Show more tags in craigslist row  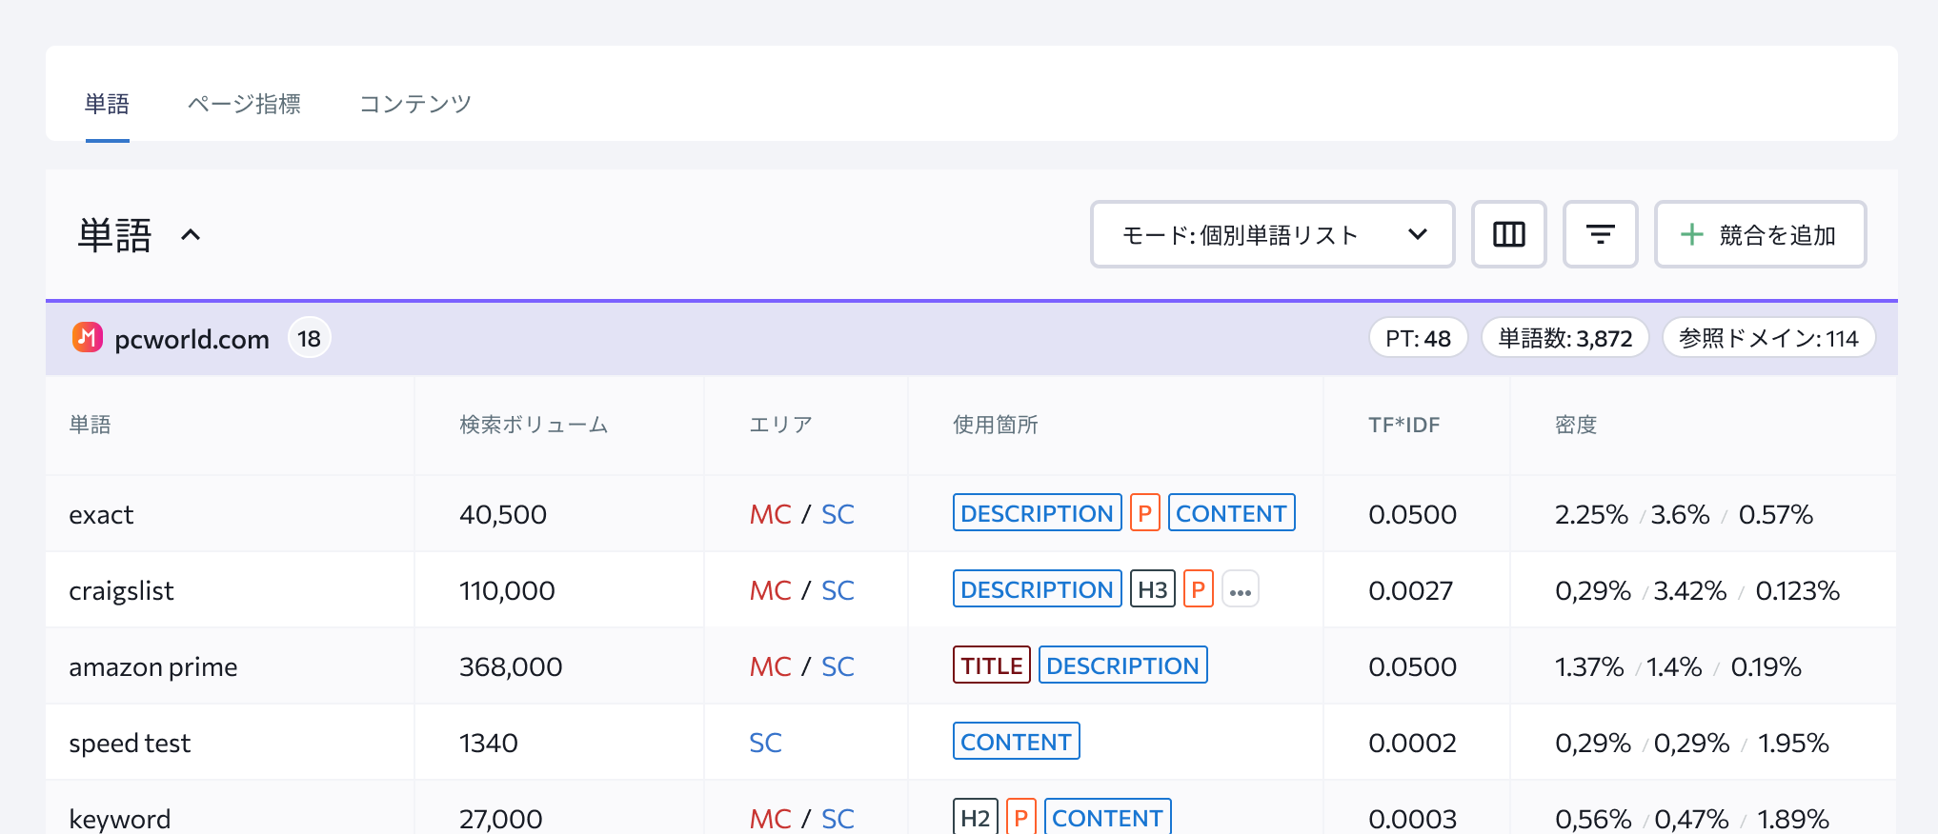(x=1240, y=589)
